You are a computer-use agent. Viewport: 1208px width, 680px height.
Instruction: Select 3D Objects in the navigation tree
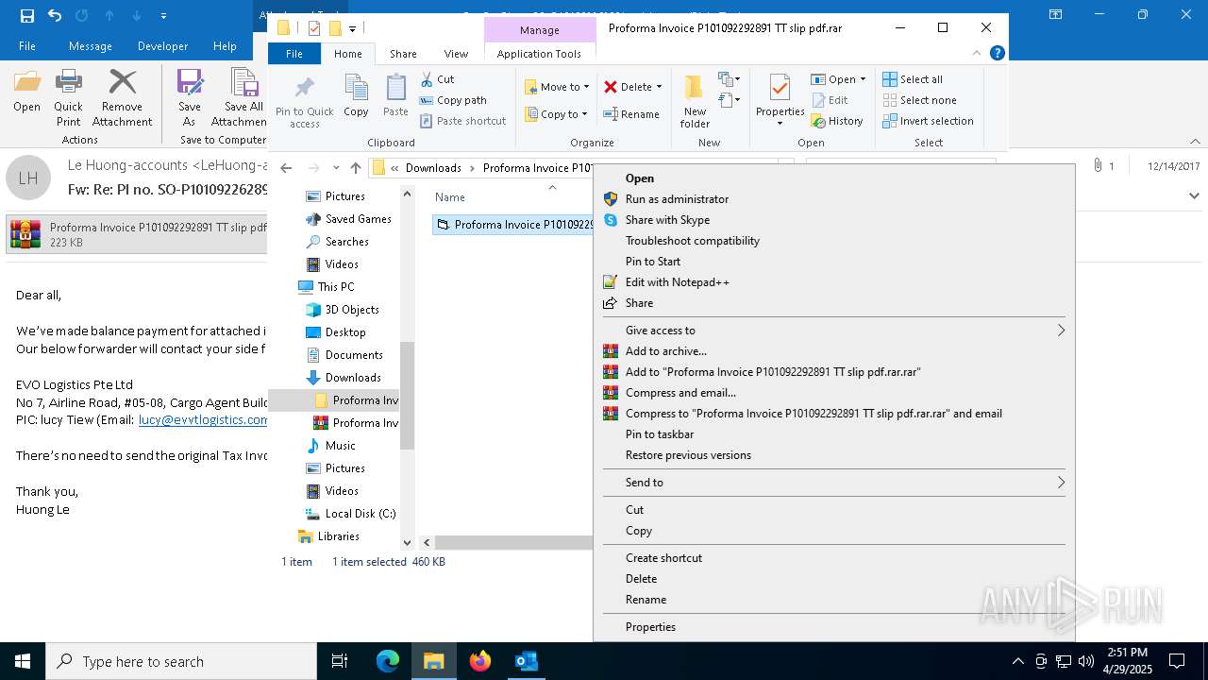pyautogui.click(x=342, y=310)
